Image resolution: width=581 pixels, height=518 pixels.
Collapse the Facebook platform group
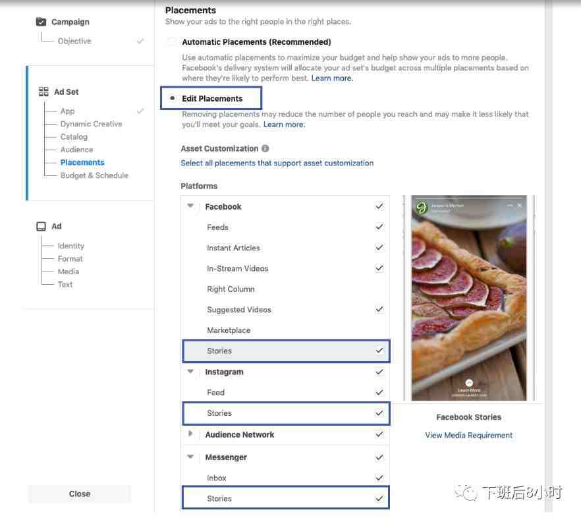click(x=191, y=206)
